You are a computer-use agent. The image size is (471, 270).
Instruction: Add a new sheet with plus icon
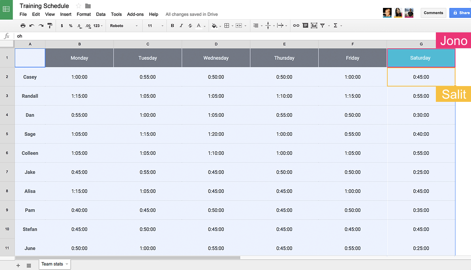coord(18,266)
